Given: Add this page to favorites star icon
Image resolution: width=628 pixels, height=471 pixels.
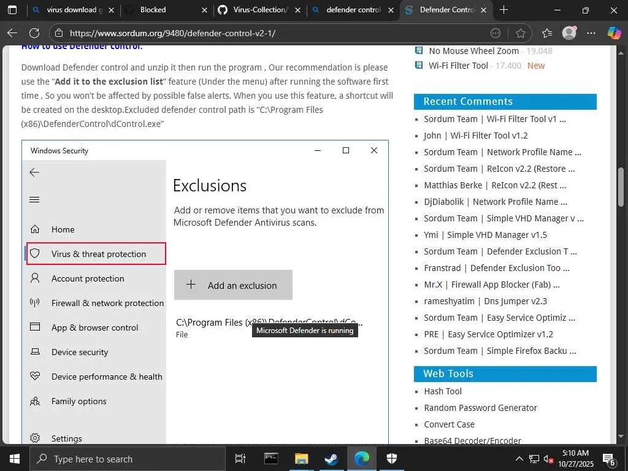Looking at the screenshot, I should click(x=520, y=33).
